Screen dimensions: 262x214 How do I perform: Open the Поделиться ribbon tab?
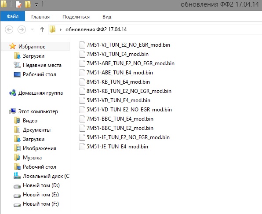click(x=76, y=17)
